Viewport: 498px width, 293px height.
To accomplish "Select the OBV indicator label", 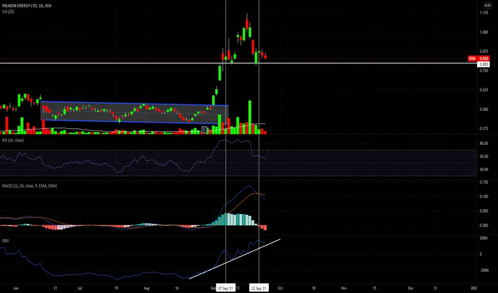I will 5,241.
